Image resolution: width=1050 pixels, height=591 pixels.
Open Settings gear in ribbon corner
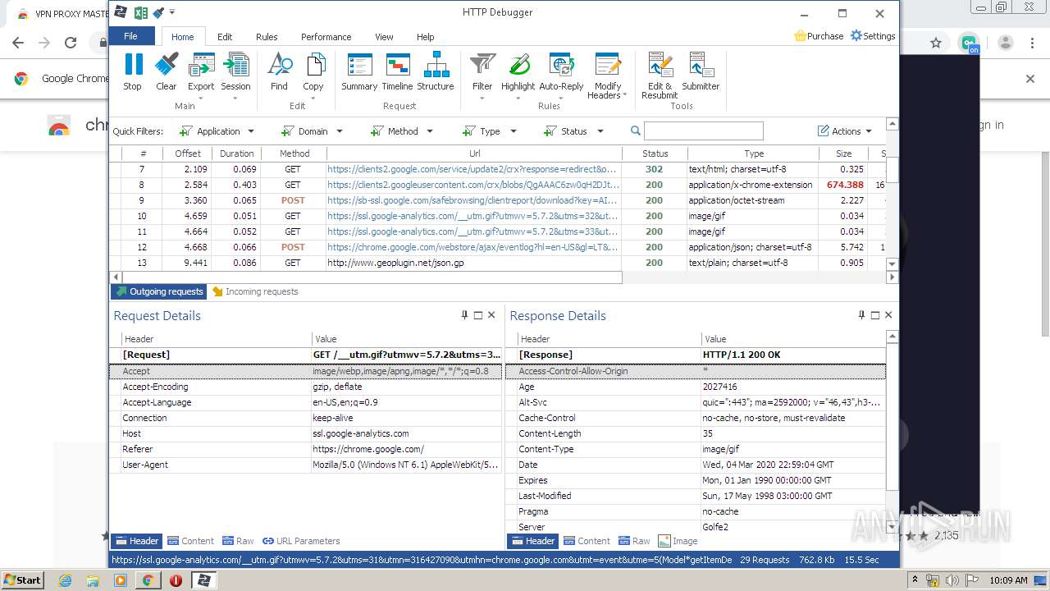point(873,36)
